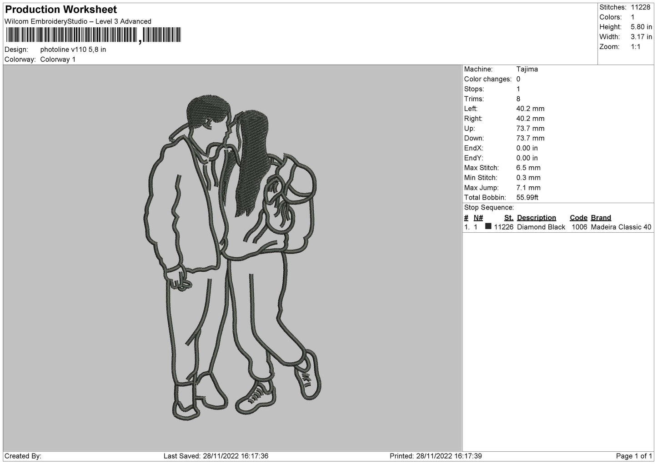Click the 'Colorway 1' value

coord(58,60)
